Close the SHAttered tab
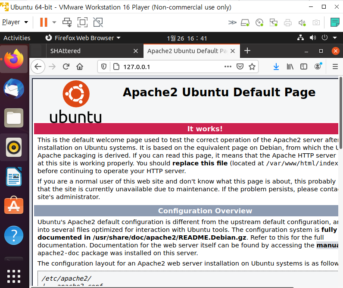 [136, 51]
